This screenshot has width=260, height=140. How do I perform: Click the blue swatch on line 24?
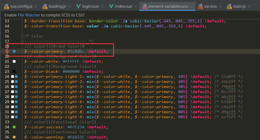[16, 77]
